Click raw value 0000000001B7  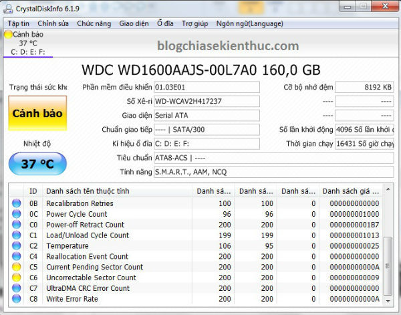pos(354,225)
